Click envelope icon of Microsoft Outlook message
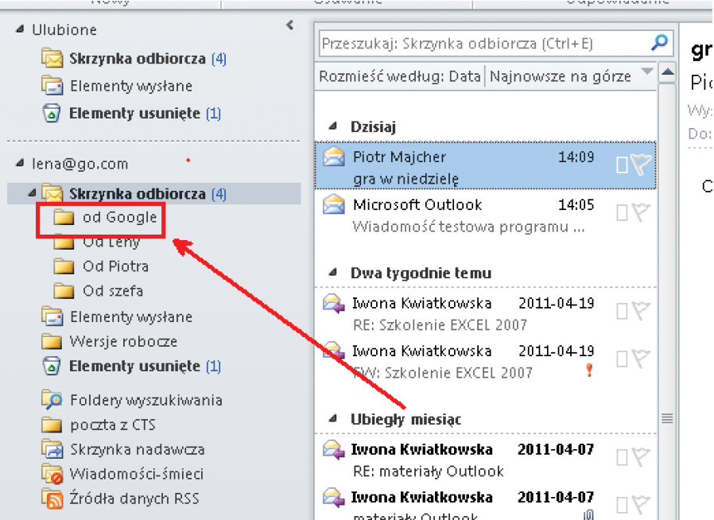Screen dimensions: 714x520 (x=333, y=205)
